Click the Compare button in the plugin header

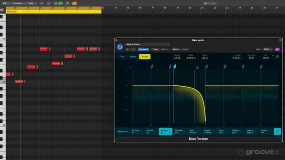[x=143, y=49]
